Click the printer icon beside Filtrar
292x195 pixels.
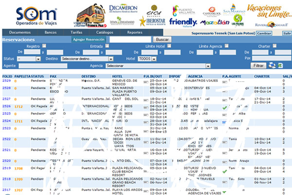pos(272,65)
